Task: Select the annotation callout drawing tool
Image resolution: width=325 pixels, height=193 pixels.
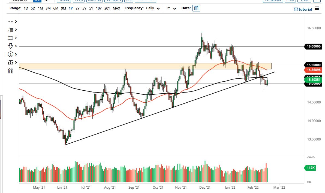Action: click(x=11, y=30)
